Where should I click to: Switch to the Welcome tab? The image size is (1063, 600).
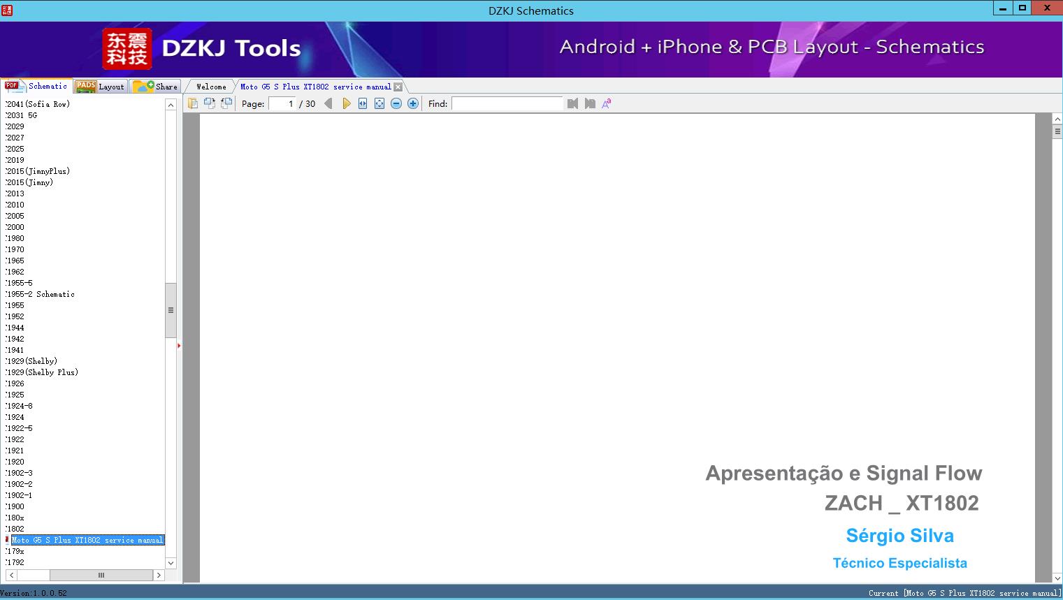[x=211, y=87]
